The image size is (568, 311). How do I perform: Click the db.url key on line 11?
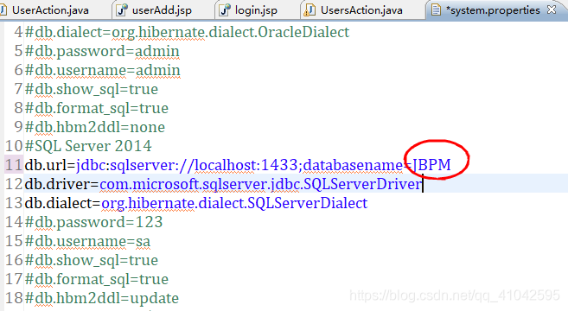point(46,165)
